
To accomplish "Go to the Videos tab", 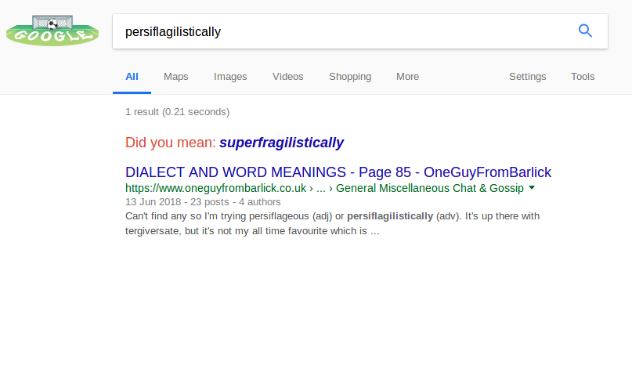I will 288,77.
